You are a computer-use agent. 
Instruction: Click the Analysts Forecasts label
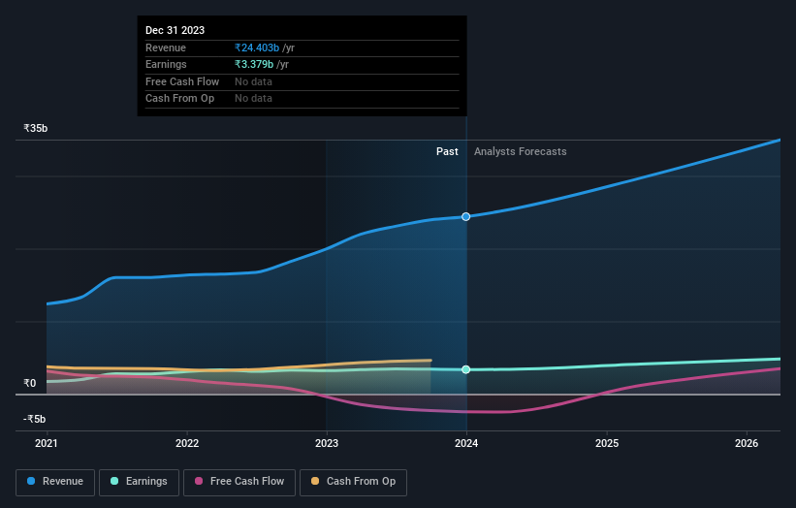(521, 151)
